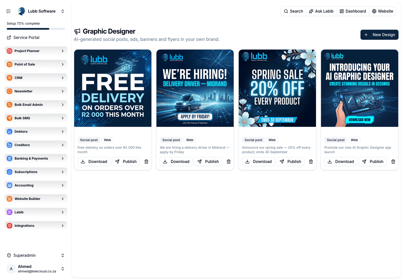Publish the Spring Sale design

290,162
